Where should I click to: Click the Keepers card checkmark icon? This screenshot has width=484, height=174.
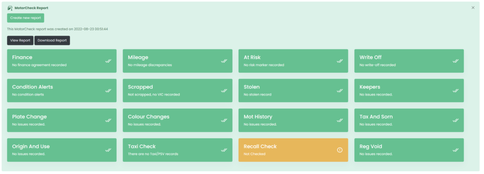click(455, 91)
